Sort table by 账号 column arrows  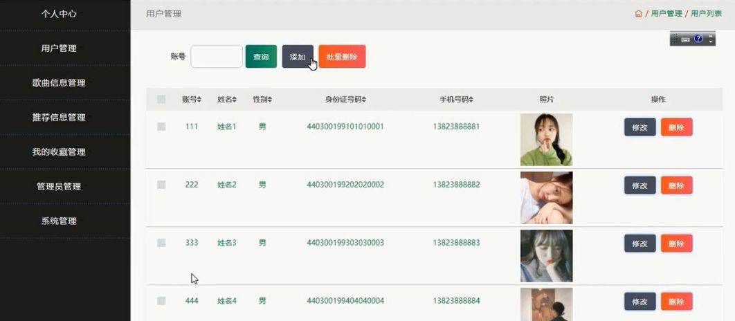click(199, 100)
